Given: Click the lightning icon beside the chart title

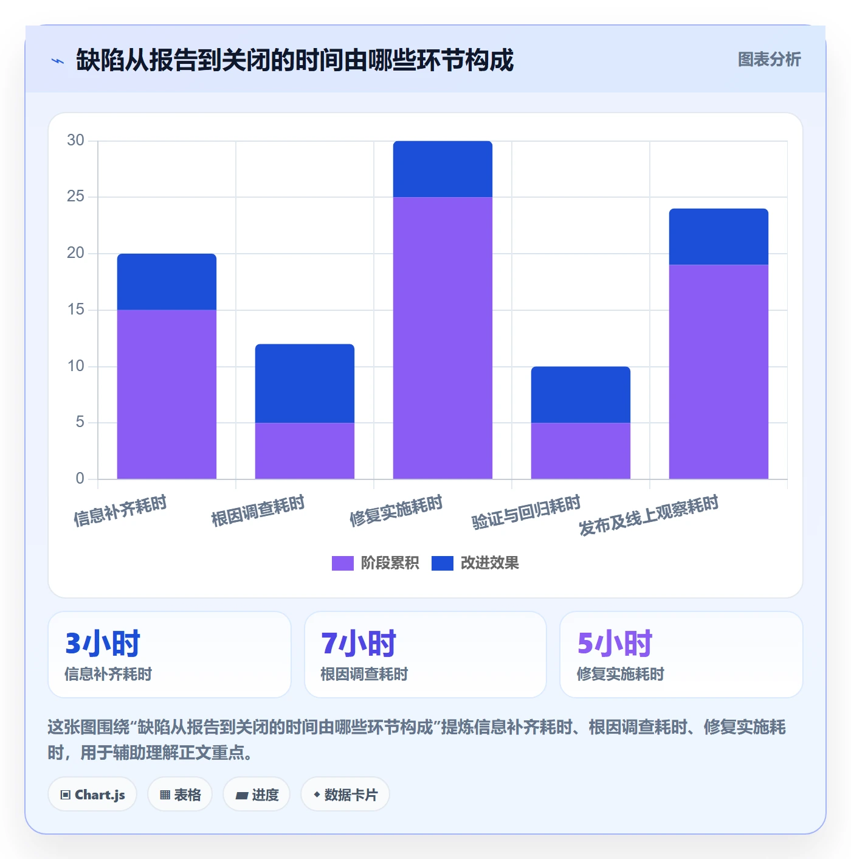Looking at the screenshot, I should tap(58, 61).
